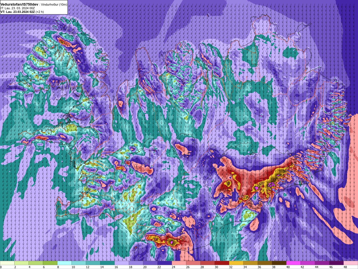Pick the purple 44–46 legend swatch

click(x=322, y=263)
